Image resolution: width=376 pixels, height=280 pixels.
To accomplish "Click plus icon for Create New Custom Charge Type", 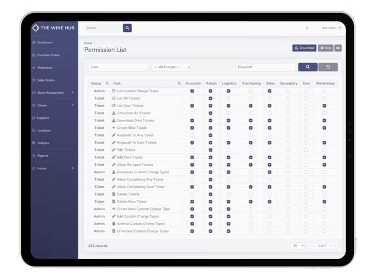I will tap(114, 209).
